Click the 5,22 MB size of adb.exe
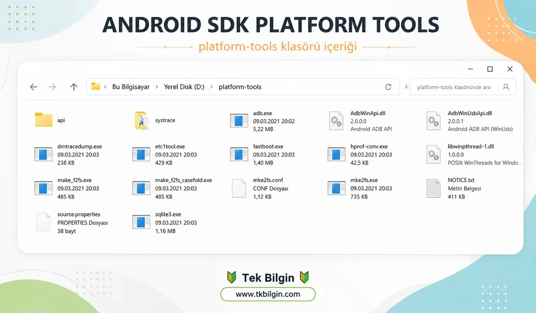The height and width of the screenshot is (313, 536). pyautogui.click(x=263, y=129)
